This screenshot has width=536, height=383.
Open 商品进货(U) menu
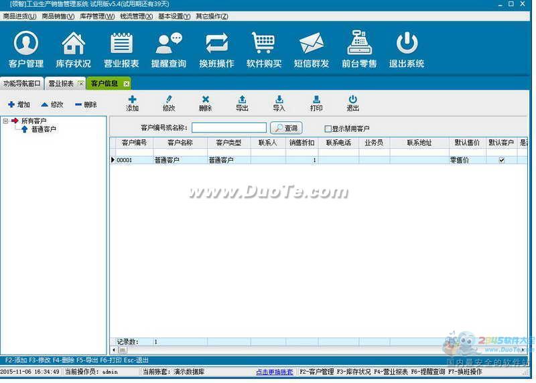click(x=20, y=16)
